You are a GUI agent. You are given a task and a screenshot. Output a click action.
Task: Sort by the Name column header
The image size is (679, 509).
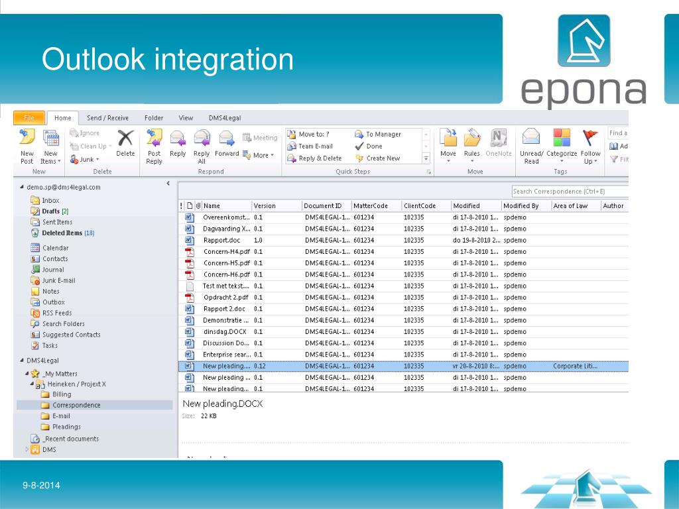[227, 206]
